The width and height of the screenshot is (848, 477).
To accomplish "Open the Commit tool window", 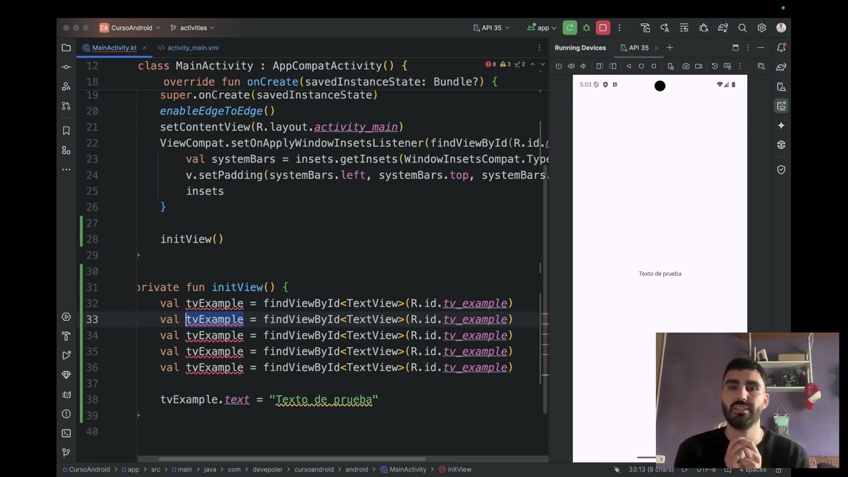I will [x=66, y=67].
